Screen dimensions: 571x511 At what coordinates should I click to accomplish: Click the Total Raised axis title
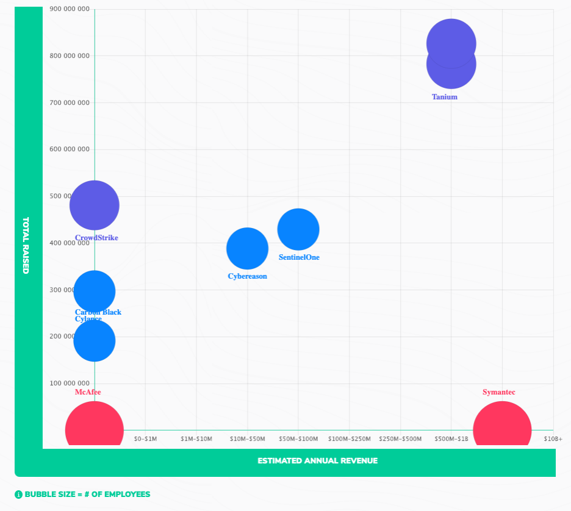[26, 245]
